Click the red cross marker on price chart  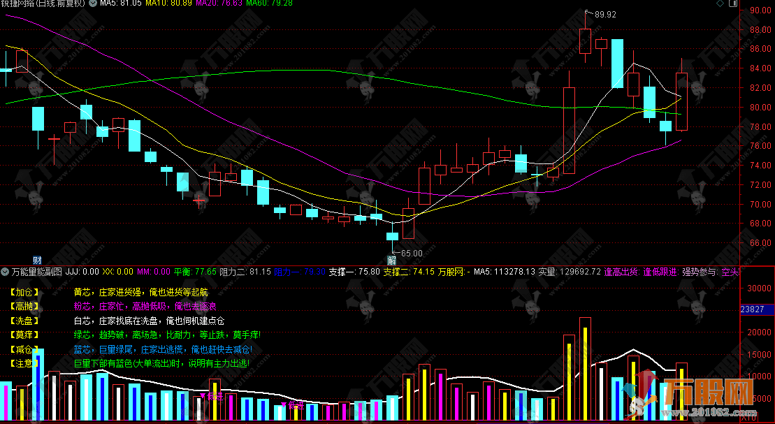(x=199, y=201)
